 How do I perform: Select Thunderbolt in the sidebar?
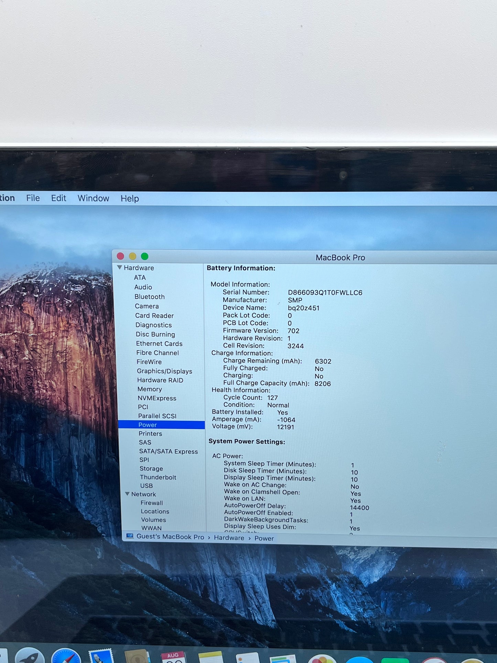(158, 477)
